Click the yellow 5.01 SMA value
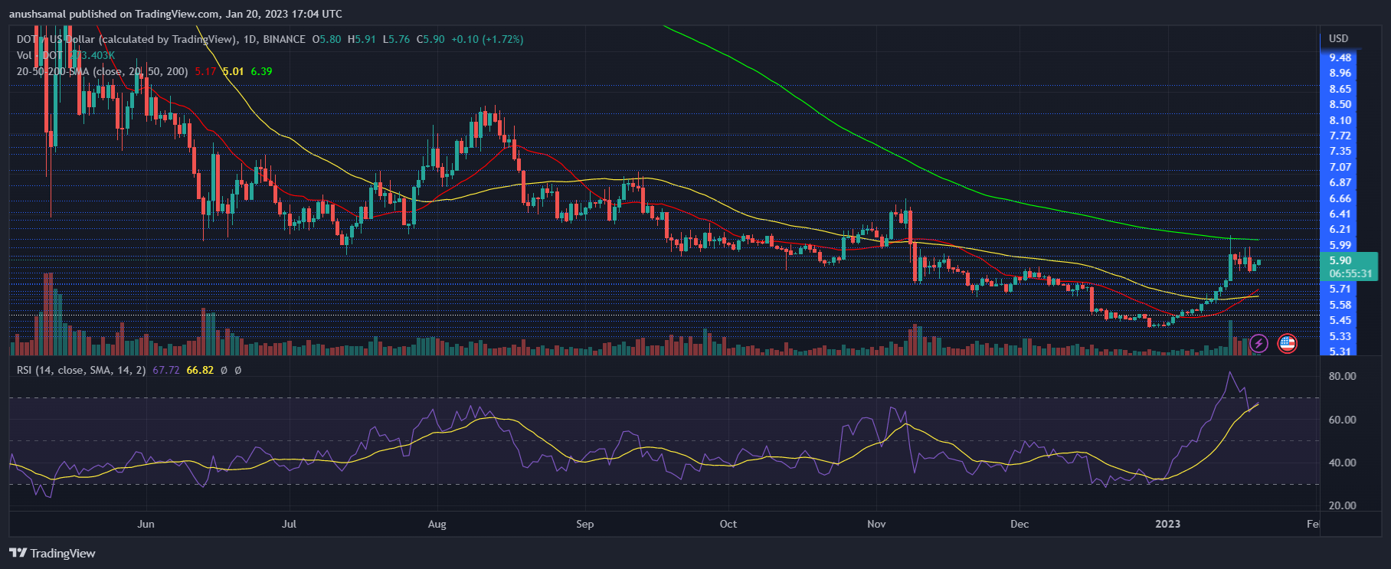The width and height of the screenshot is (1391, 569). click(x=234, y=71)
